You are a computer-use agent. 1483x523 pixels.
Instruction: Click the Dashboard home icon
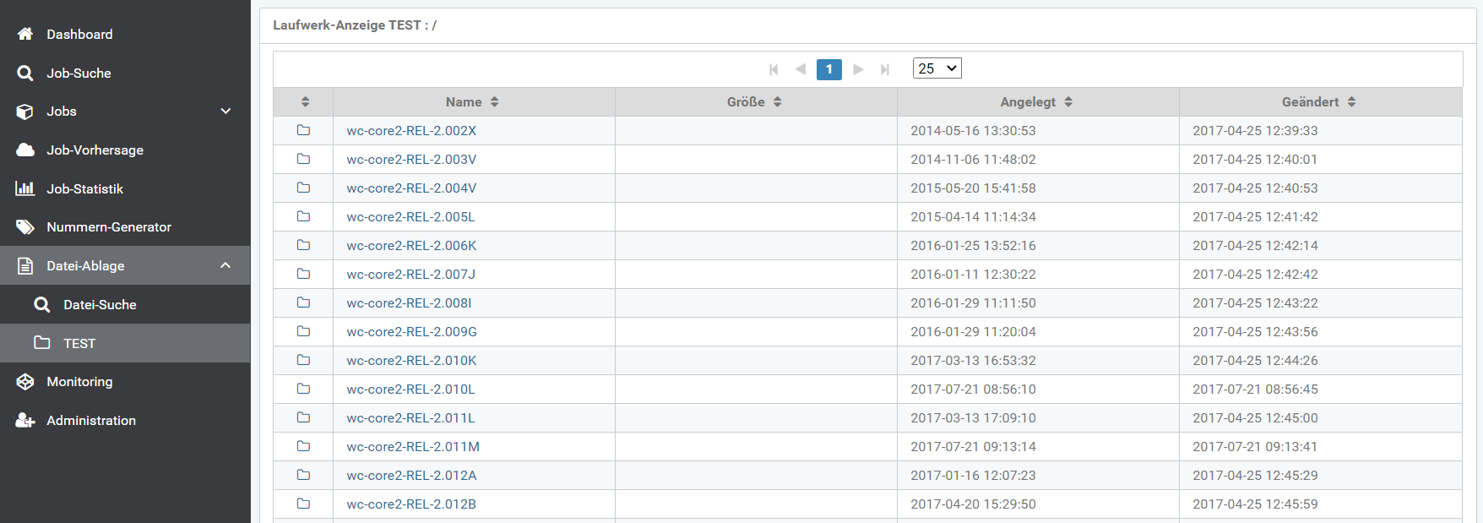pos(25,34)
